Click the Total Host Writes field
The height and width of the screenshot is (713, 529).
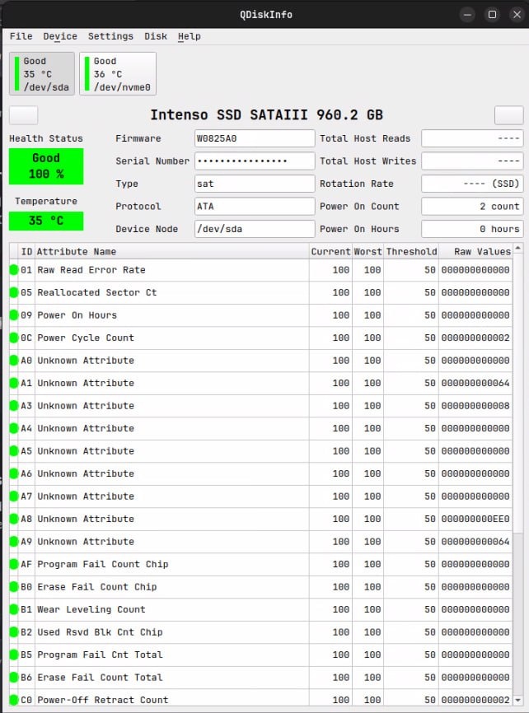tap(472, 161)
